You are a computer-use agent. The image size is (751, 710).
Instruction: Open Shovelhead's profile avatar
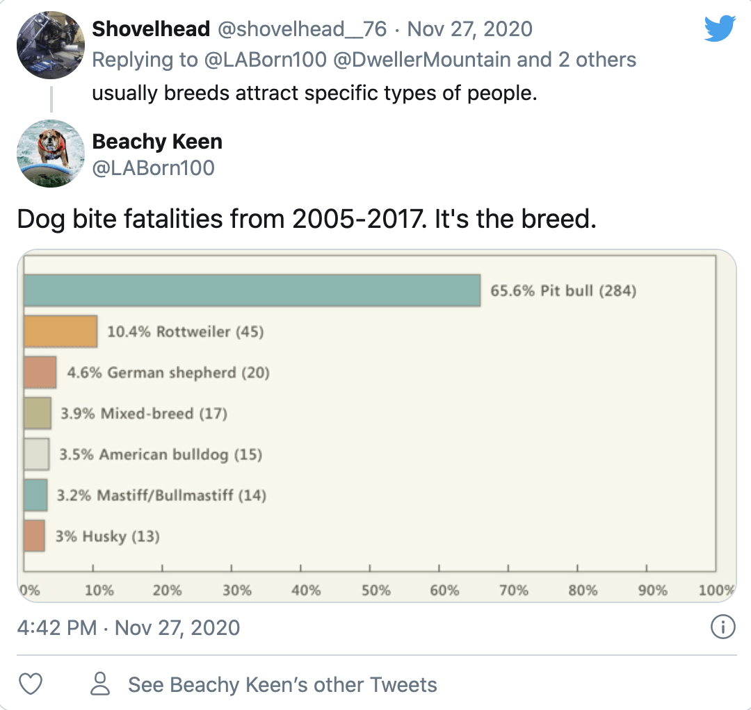point(51,45)
